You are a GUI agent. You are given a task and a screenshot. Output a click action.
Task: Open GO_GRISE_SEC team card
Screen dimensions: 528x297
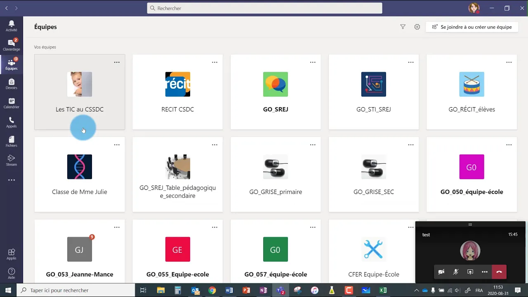coord(374,174)
